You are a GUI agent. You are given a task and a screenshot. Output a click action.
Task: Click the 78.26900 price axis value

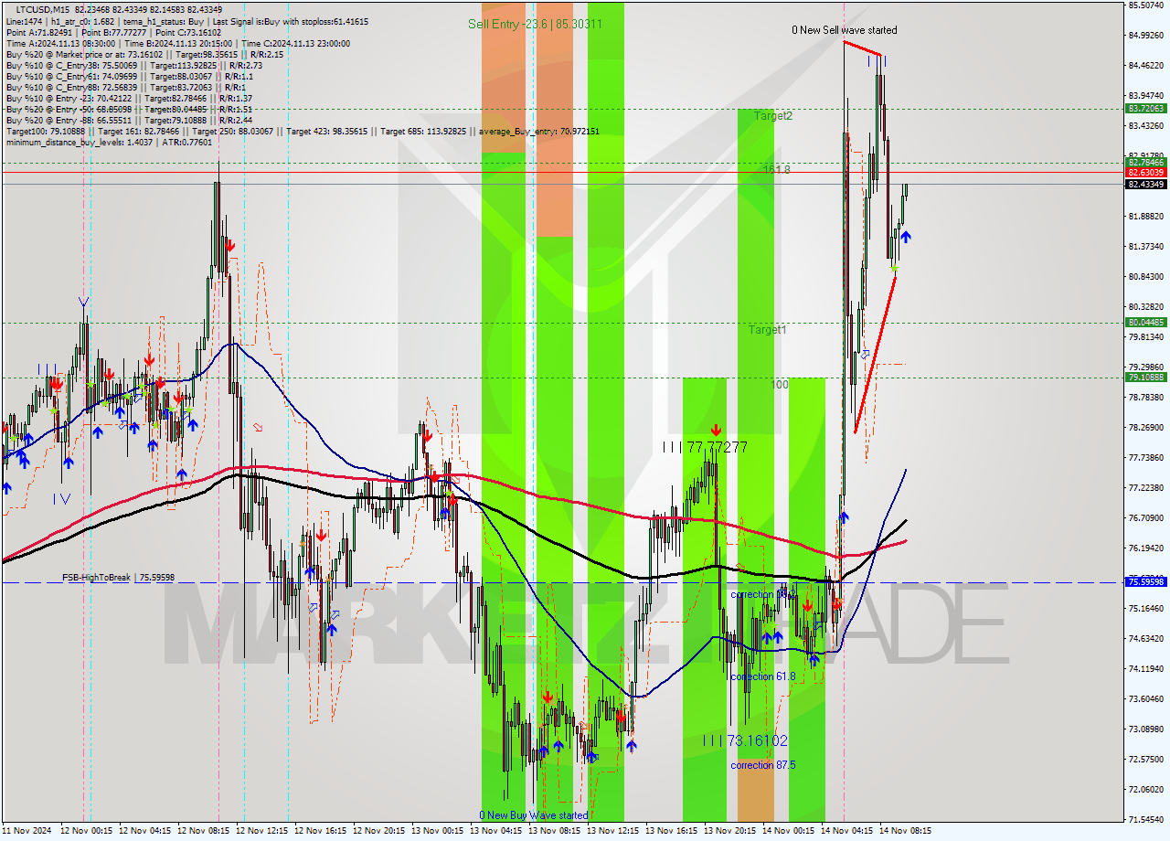(1145, 427)
